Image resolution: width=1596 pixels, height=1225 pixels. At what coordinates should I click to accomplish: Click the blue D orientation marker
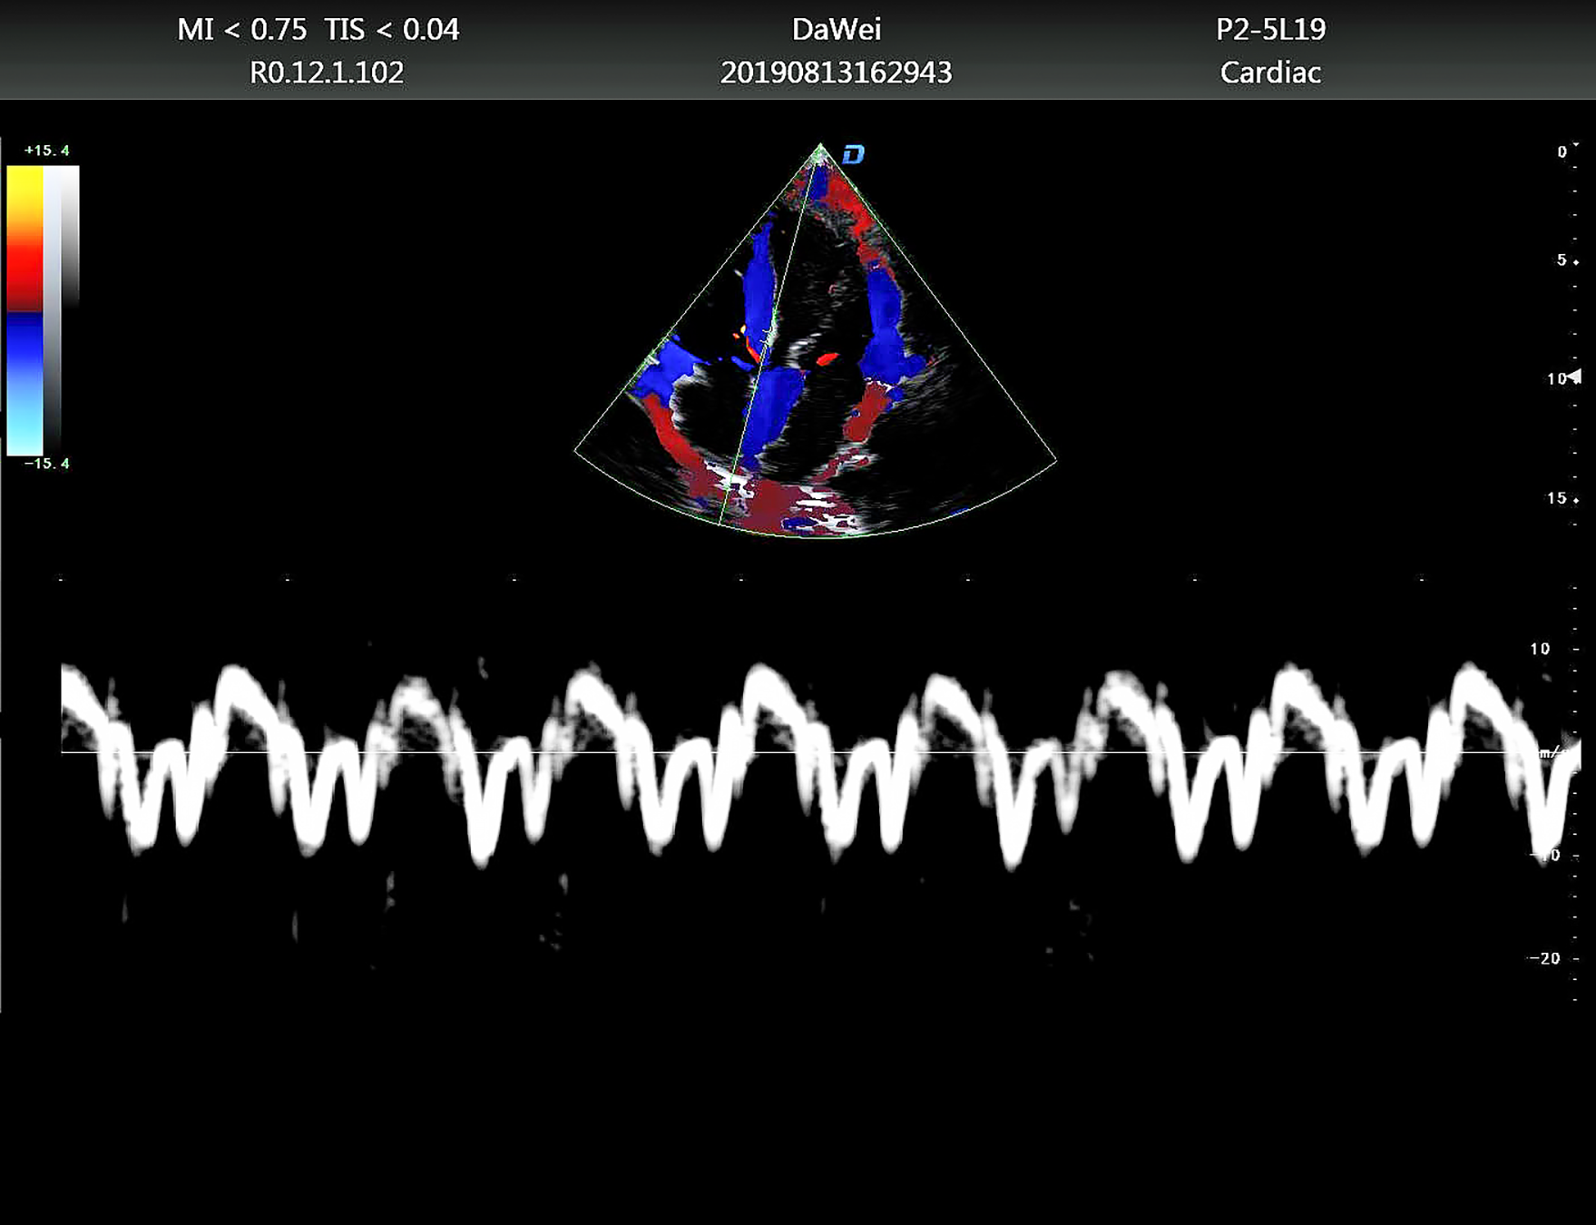(853, 155)
